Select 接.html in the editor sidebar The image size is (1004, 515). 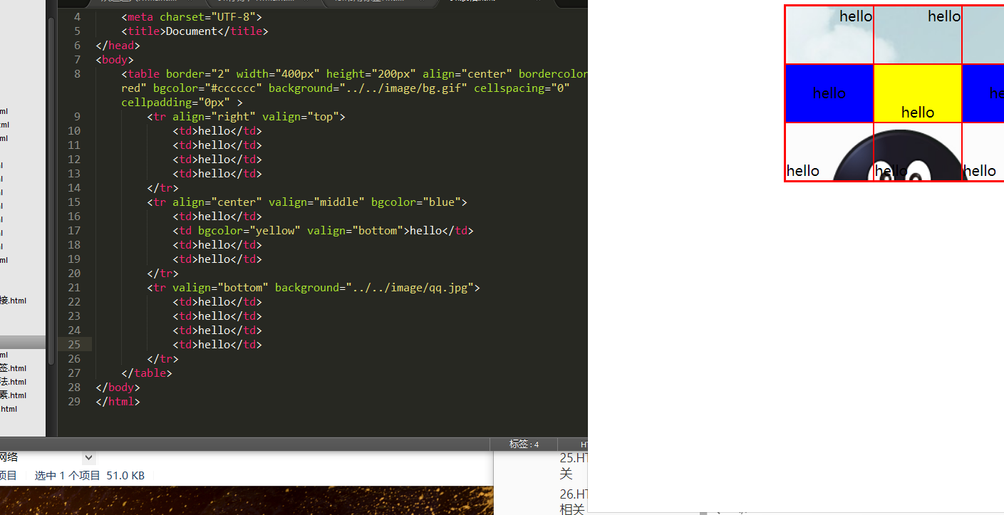coord(13,301)
